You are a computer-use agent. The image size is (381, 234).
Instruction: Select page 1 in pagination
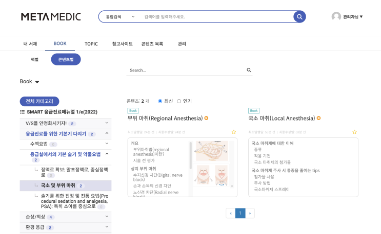240,213
